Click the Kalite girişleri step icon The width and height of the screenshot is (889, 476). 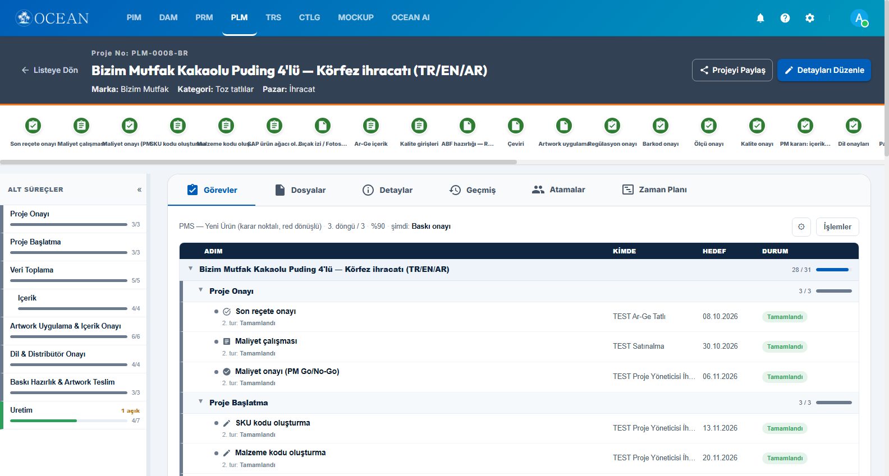coord(419,126)
